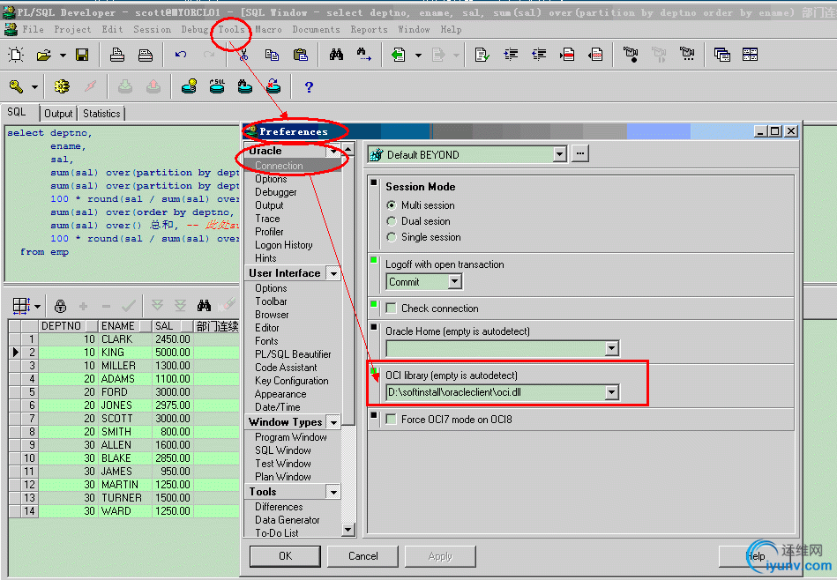
Task: Click the Copy icon
Action: point(273,55)
